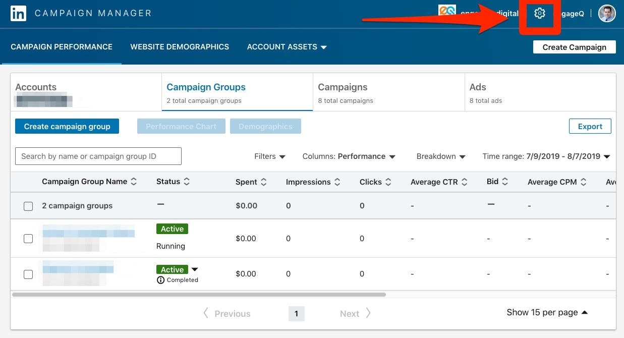Click the Create Campaign button
The image size is (624, 338).
pyautogui.click(x=574, y=47)
